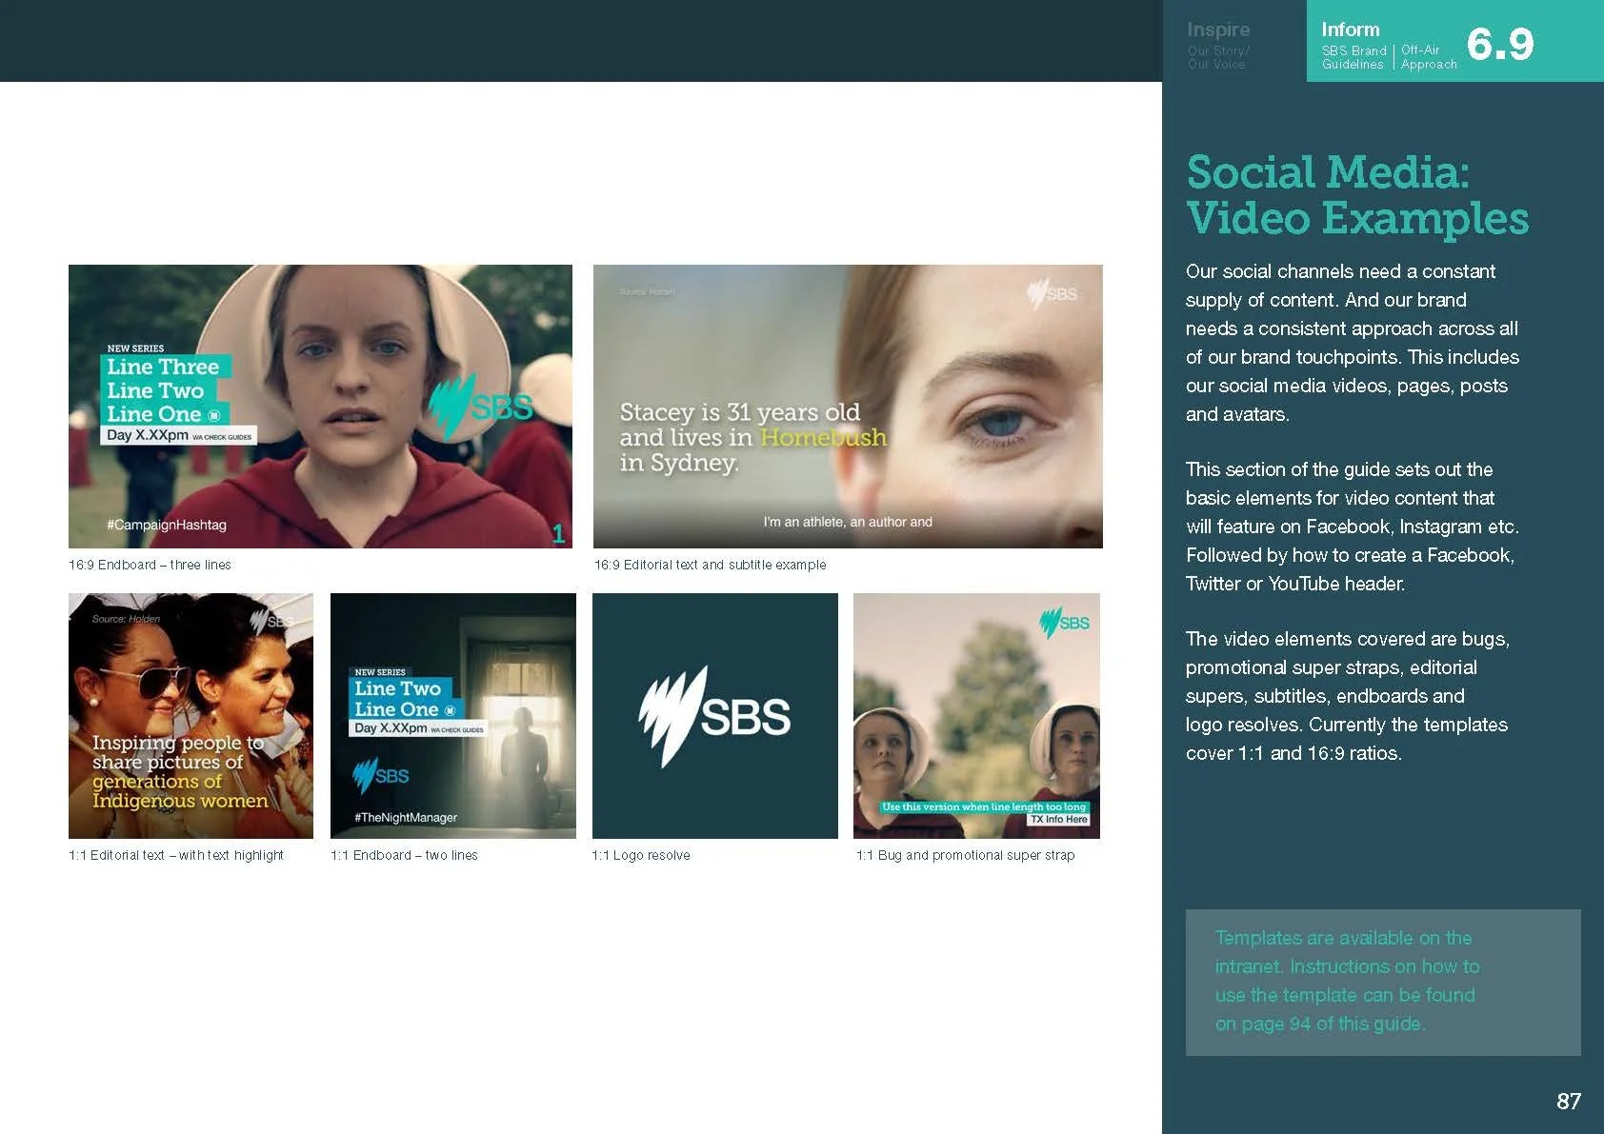
Task: Click the 'Line Two' strap on the 1:1 endboard
Action: coord(398,688)
